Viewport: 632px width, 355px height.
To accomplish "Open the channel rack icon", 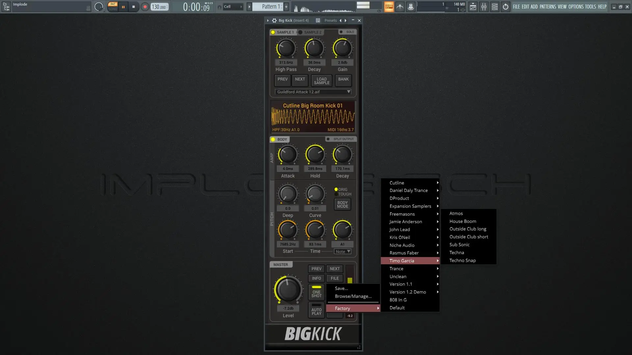I will [494, 7].
